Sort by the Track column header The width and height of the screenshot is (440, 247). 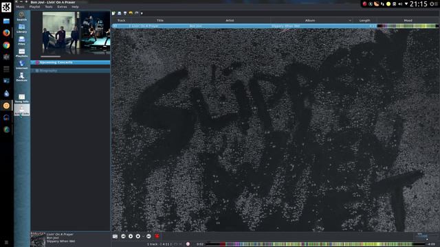(x=121, y=21)
